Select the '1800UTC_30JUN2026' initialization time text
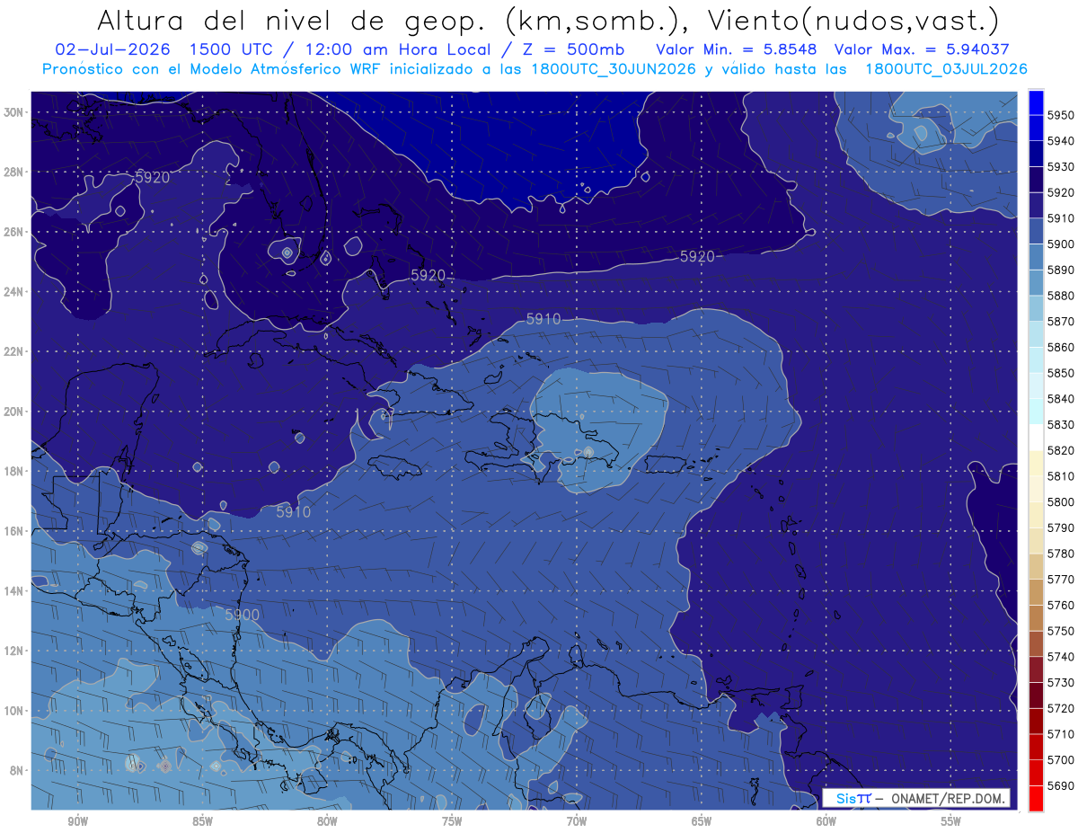This screenshot has width=1078, height=833. coord(614,69)
